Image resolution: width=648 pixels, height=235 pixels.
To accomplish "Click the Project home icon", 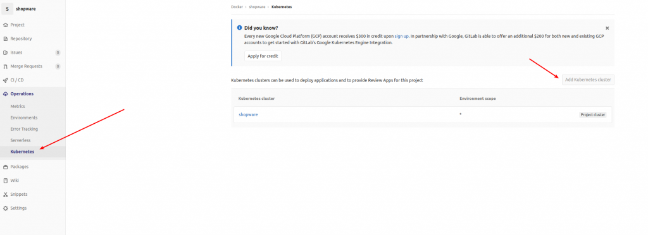I will (5, 25).
